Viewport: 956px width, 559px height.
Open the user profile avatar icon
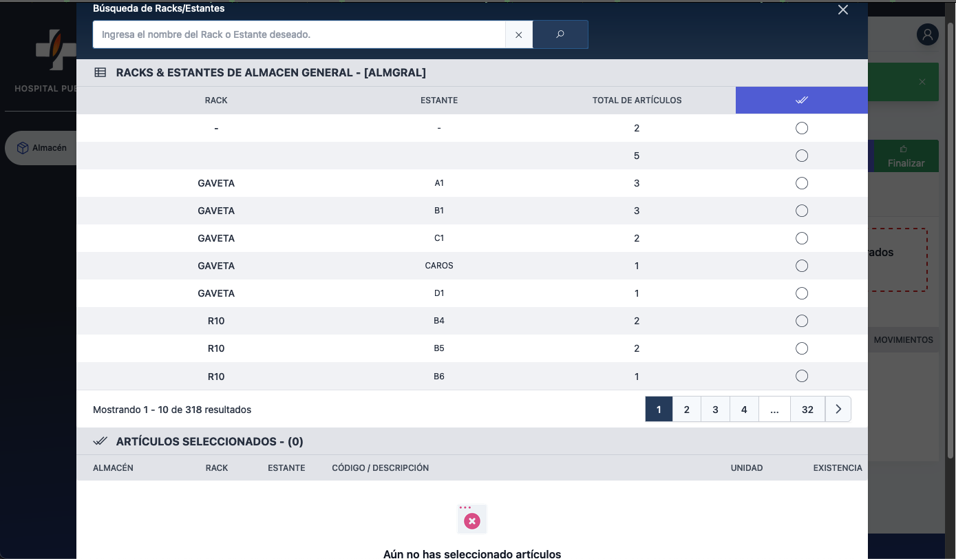click(x=927, y=34)
